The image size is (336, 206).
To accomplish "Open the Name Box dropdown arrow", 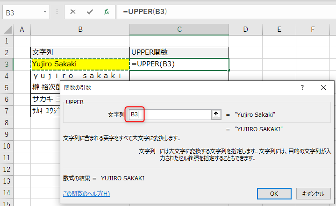I will [x=45, y=12].
